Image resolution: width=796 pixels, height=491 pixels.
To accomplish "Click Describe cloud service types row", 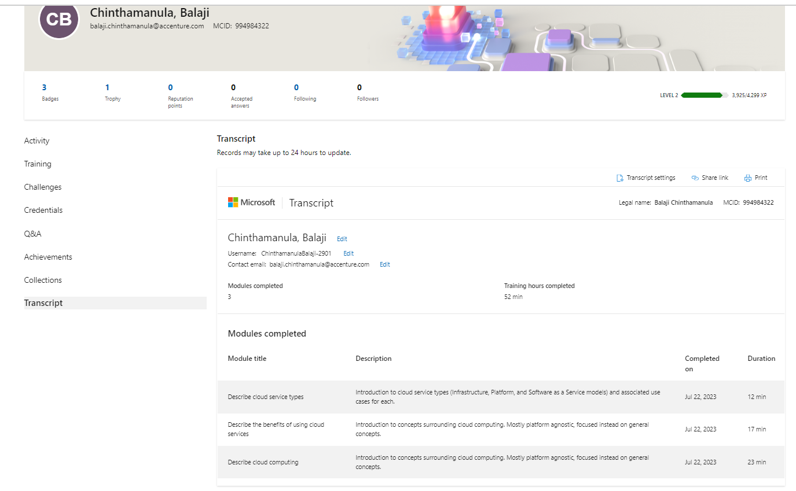I will [x=501, y=397].
